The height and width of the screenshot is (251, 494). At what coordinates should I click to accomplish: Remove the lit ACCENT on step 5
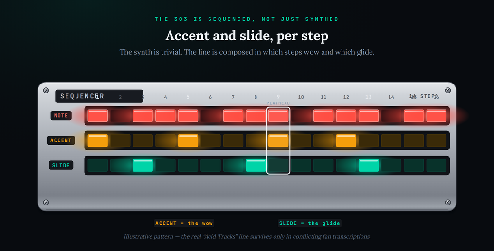coord(188,140)
